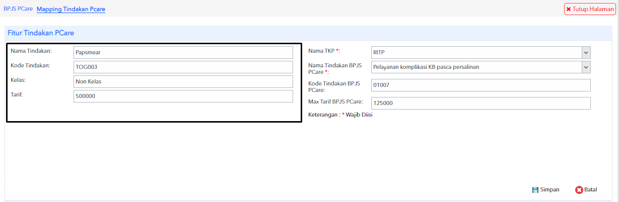
Task: Click the Tarif field showing 500000
Action: (x=183, y=96)
